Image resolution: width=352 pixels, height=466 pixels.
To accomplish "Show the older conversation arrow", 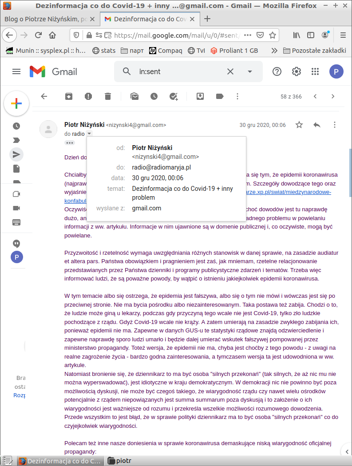I will click(333, 96).
